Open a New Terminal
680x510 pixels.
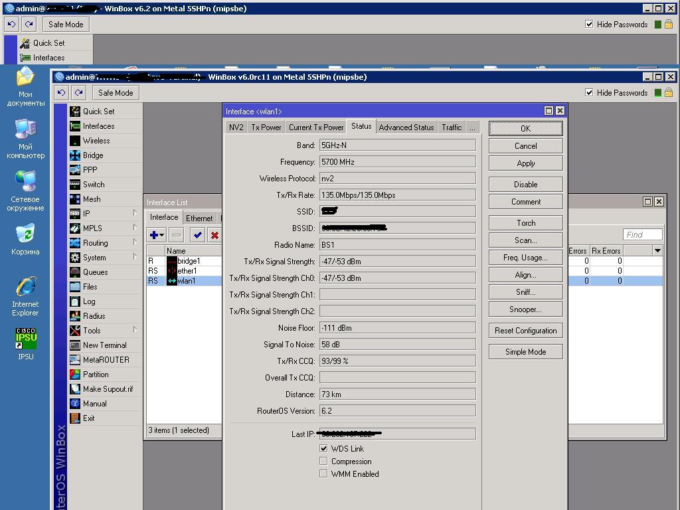coord(105,345)
